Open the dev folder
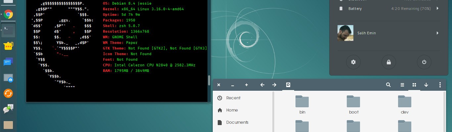 [405, 105]
